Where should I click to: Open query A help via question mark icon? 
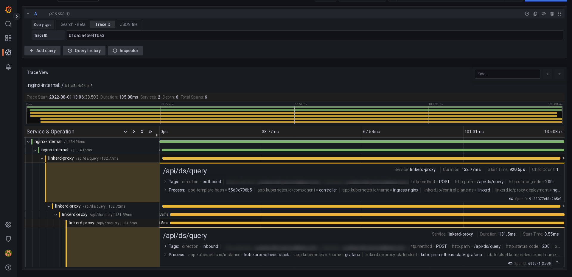click(x=527, y=14)
